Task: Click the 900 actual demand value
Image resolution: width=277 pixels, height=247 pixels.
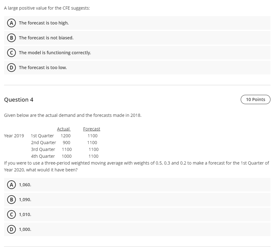Action: [x=66, y=143]
